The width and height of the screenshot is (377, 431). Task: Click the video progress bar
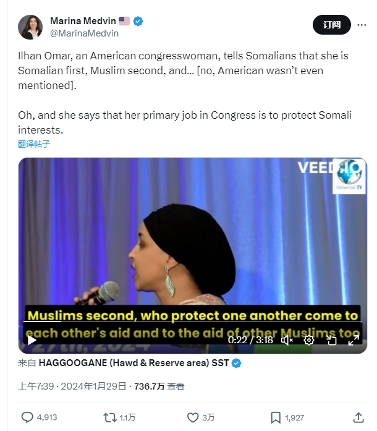click(x=192, y=321)
